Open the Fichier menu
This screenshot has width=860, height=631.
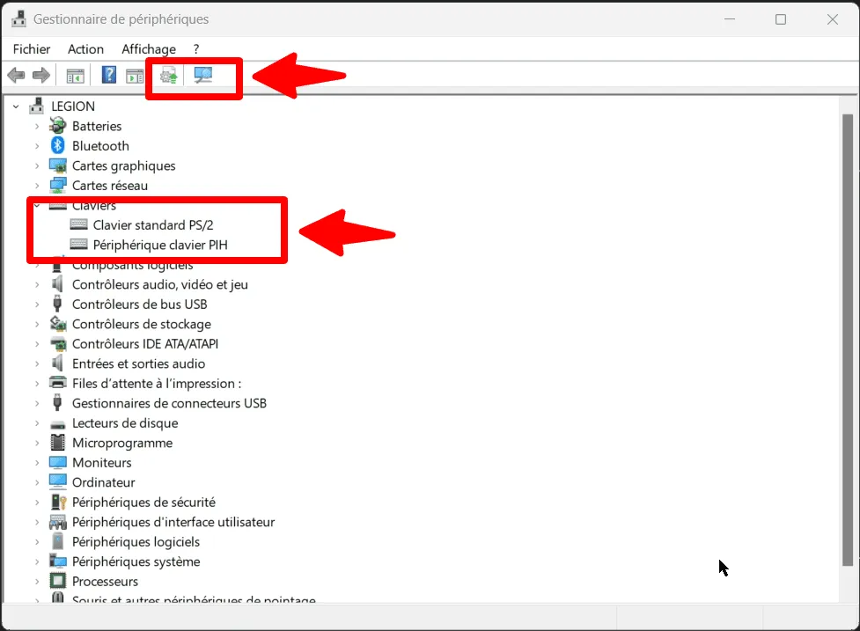pos(32,48)
